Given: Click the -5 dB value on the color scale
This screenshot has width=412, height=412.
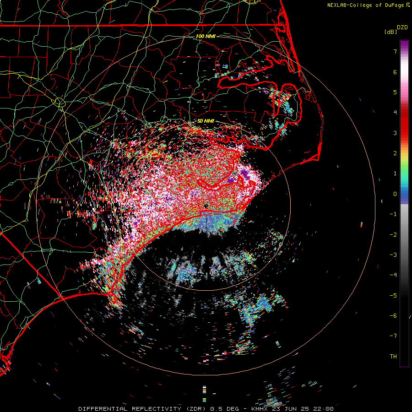Looking at the screenshot, I should (x=393, y=296).
